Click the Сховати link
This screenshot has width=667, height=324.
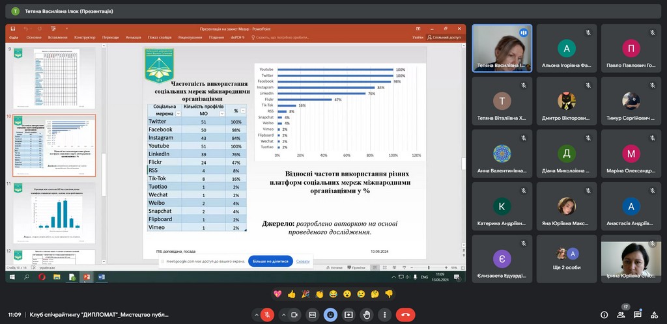(x=303, y=261)
